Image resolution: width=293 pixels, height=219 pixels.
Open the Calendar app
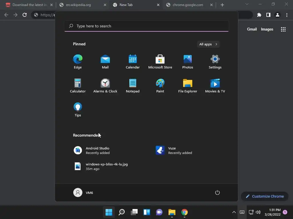point(133,62)
